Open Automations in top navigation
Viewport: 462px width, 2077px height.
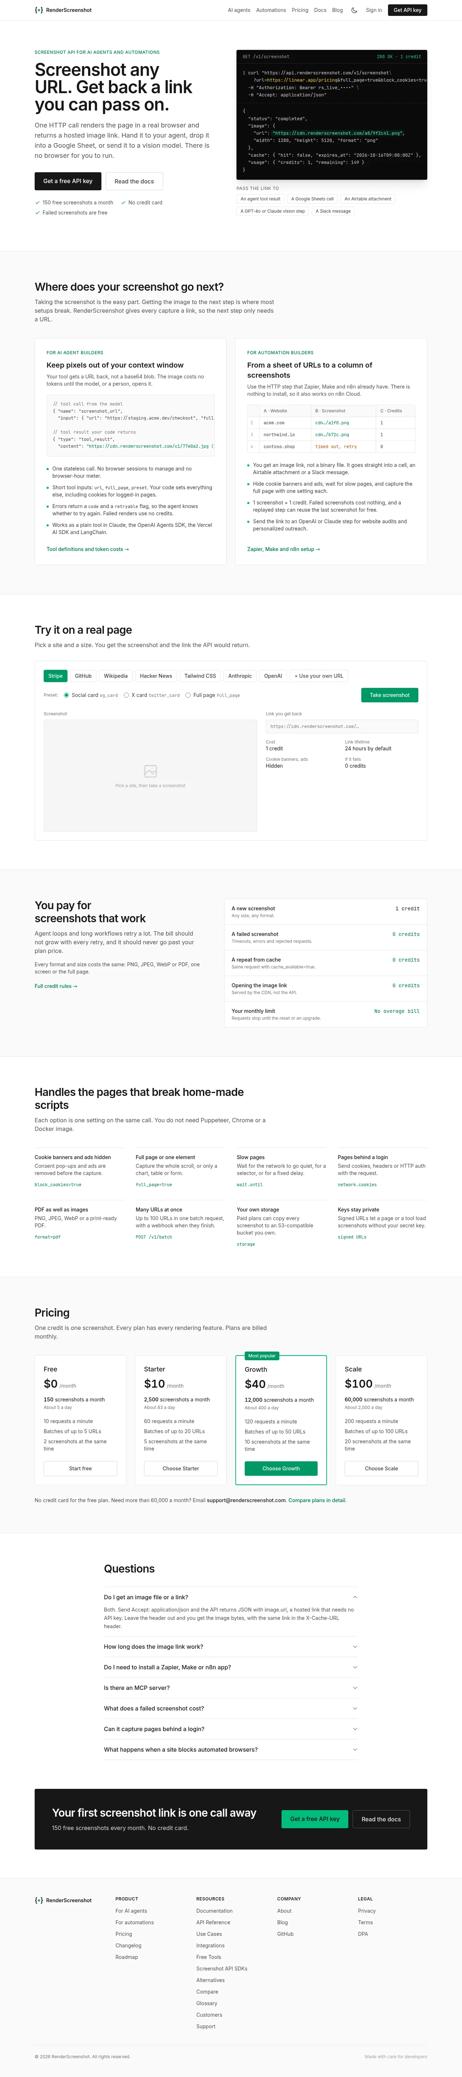click(x=271, y=10)
